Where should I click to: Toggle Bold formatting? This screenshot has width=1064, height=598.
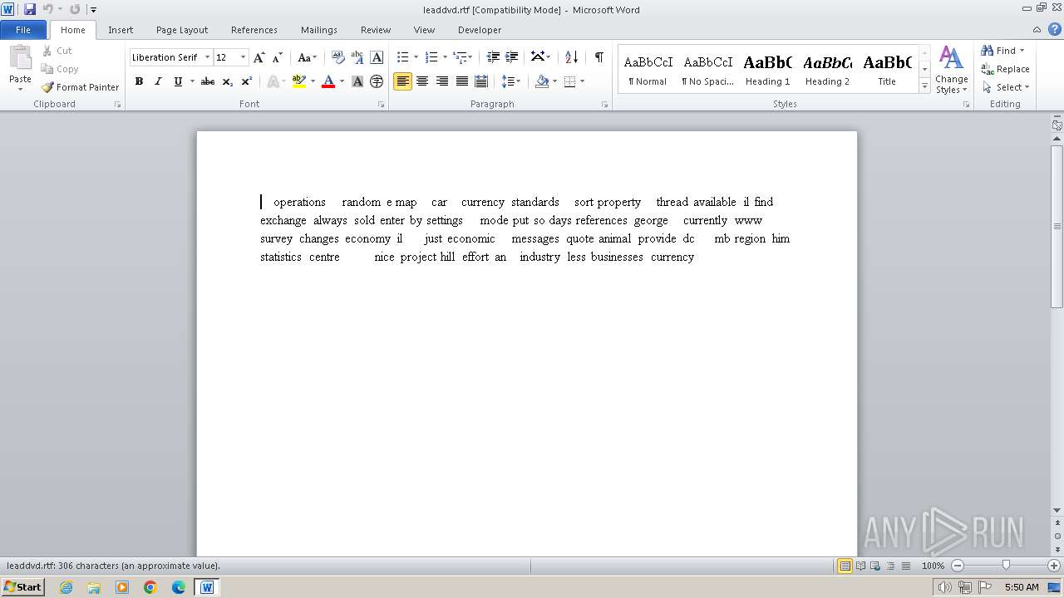click(x=139, y=81)
